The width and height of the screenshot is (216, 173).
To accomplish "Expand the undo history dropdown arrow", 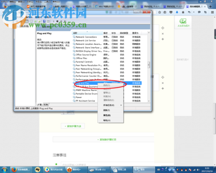I will 194,12.
